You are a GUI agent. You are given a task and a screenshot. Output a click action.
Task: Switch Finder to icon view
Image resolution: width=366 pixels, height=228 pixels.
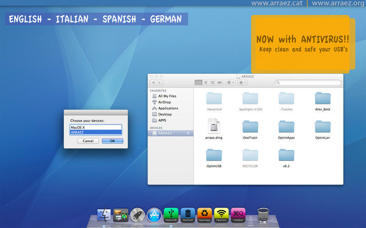[x=199, y=83]
